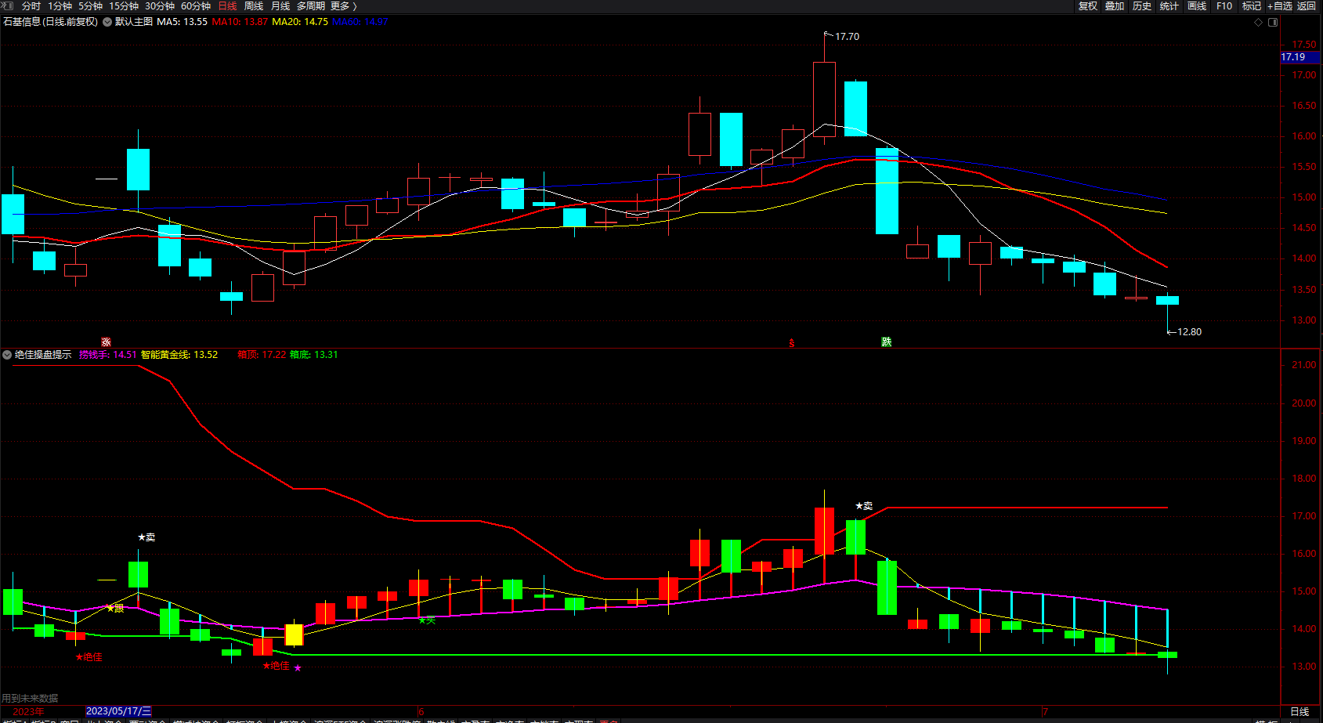Select the 1分钟 period tab

click(60, 6)
